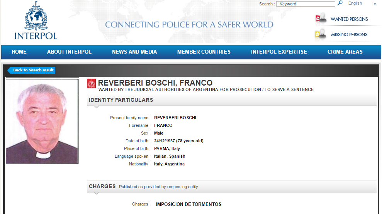Click the yellow Missing Persons icon

[x=321, y=34]
